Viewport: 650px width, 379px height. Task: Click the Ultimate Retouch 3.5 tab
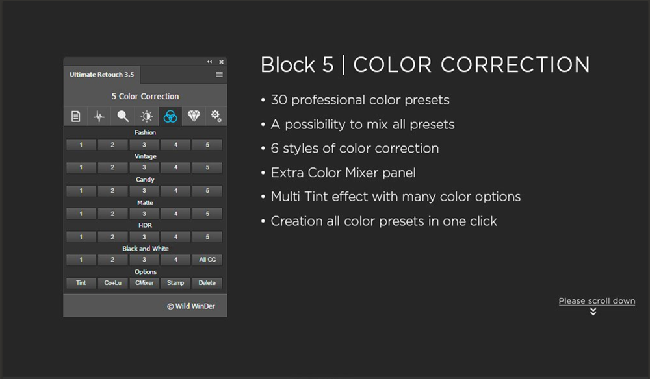pos(102,75)
